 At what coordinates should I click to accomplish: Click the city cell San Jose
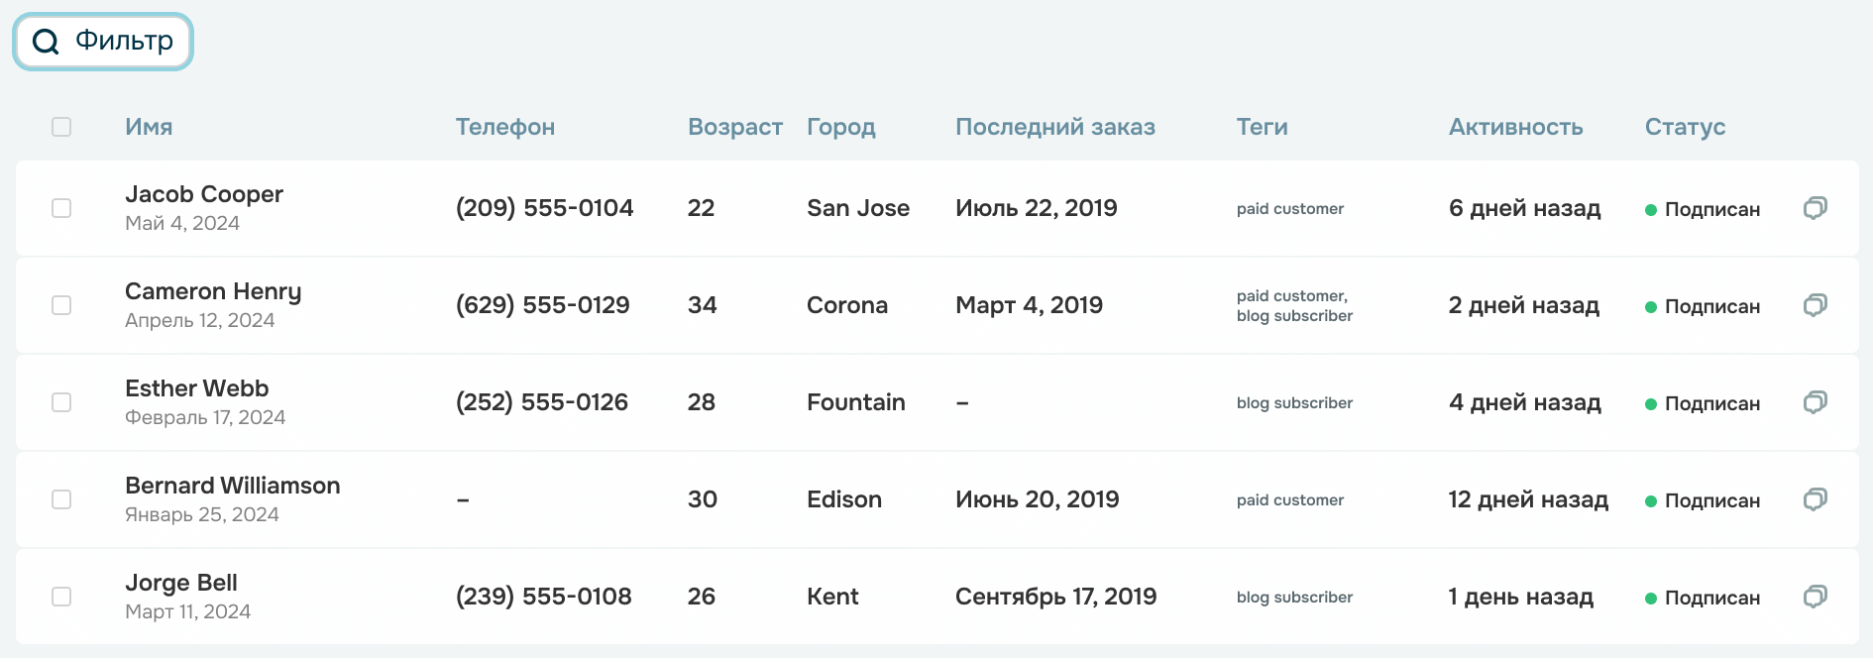coord(858,208)
